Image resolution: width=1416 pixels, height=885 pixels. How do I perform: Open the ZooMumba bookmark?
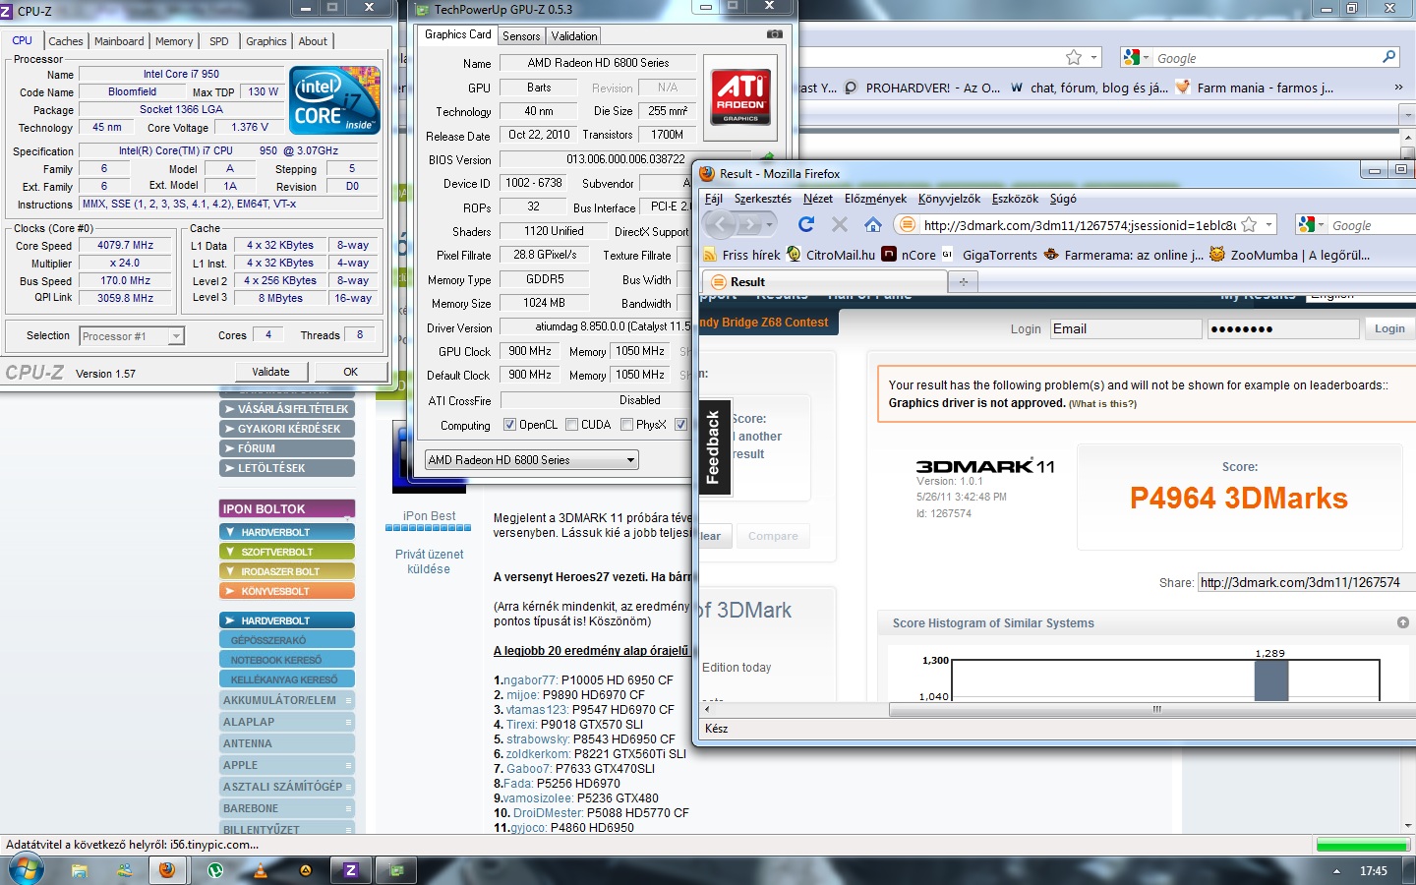[x=1289, y=255]
